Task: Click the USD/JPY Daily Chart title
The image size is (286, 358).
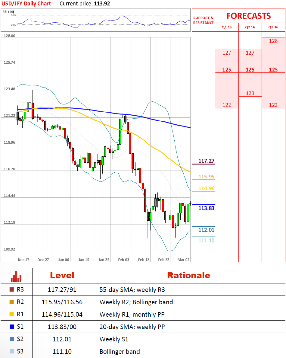Action: pos(26,4)
